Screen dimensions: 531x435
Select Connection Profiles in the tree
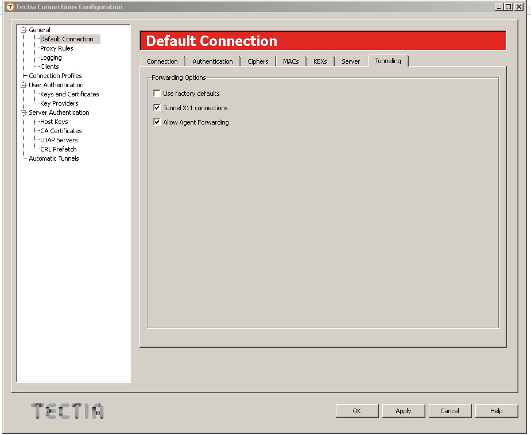(55, 76)
